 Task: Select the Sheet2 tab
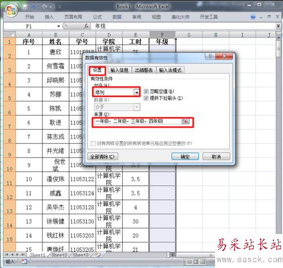click(x=59, y=255)
